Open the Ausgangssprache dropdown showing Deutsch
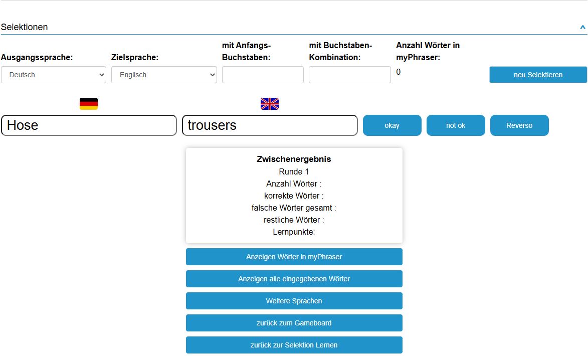The image size is (588, 356). [x=54, y=75]
